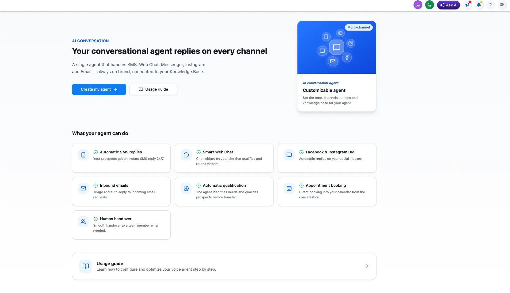
Task: Click the globe icon in illustration
Action: tap(340, 33)
